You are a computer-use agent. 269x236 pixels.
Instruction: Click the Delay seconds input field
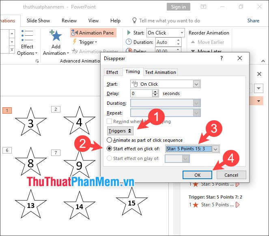point(141,93)
